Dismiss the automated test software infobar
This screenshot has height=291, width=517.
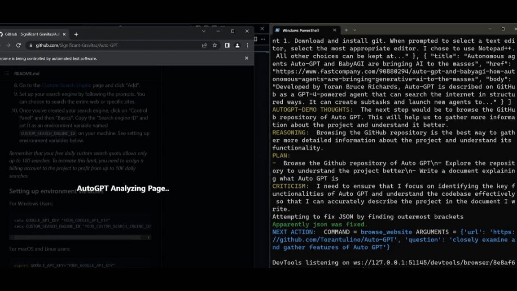[x=247, y=58]
